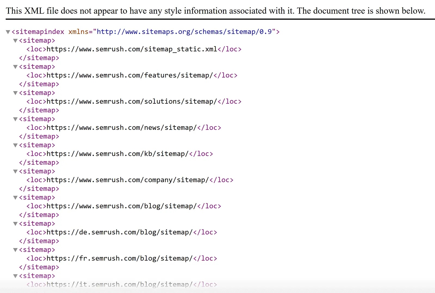Collapse the solutions sitemap entry
The image size is (435, 293).
pyautogui.click(x=15, y=93)
